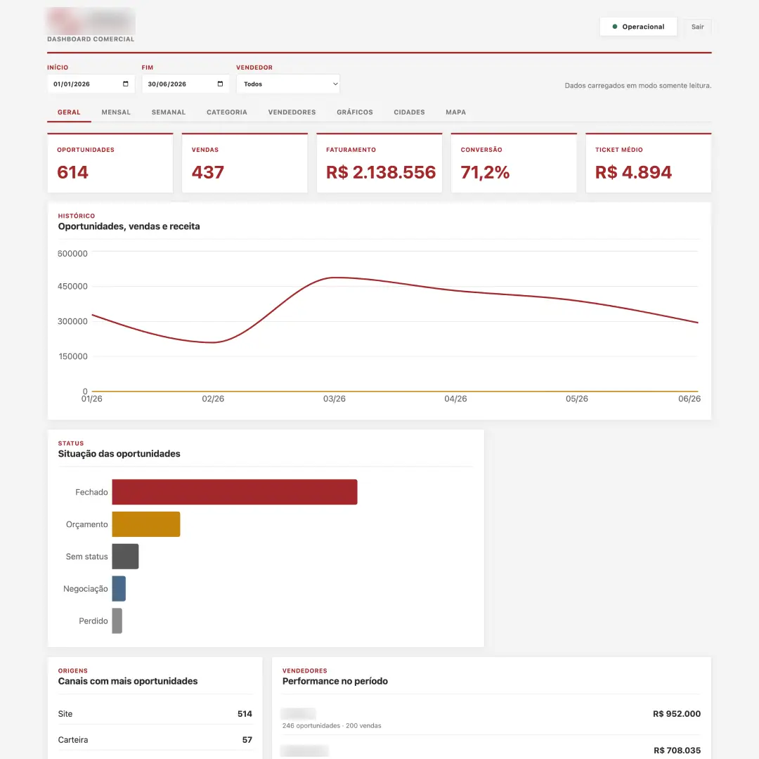Click the heading 'Canais com mais oportunidades'
Screen dimensions: 759x759
[128, 681]
